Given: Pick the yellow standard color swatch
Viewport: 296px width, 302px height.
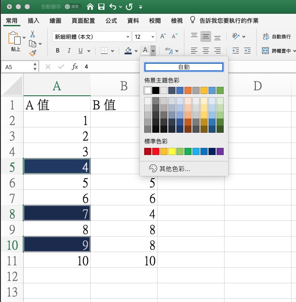Looking at the screenshot, I should pos(171,152).
